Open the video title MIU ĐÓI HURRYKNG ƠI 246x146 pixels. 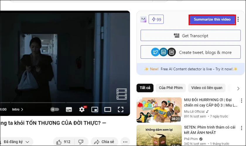point(211,102)
